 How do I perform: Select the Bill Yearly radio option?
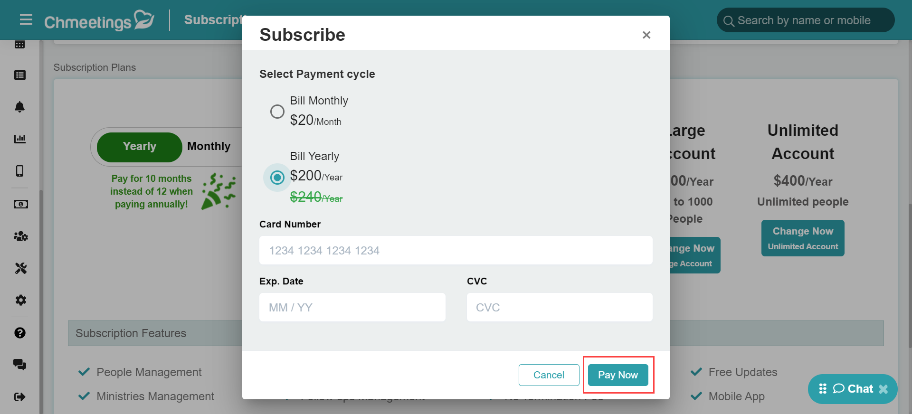[x=277, y=178]
